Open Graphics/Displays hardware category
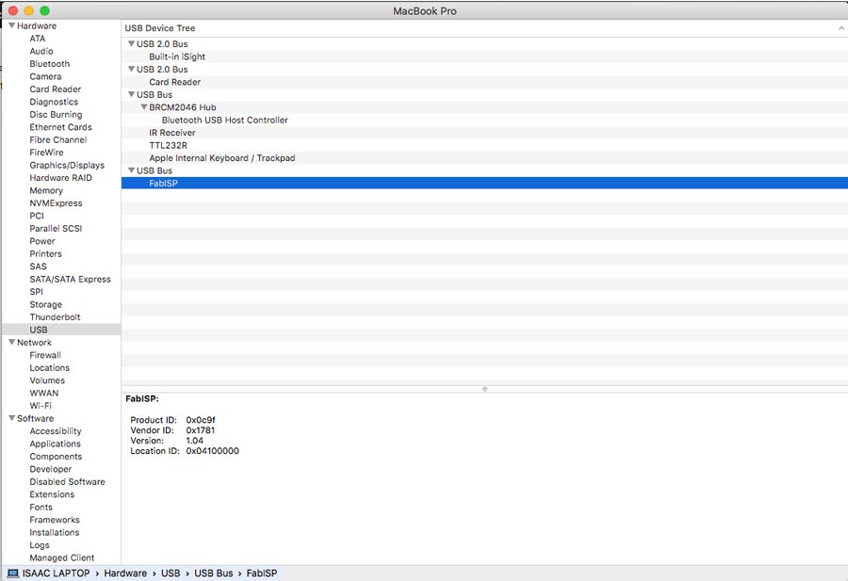Screen dimensions: 848x581 point(67,166)
